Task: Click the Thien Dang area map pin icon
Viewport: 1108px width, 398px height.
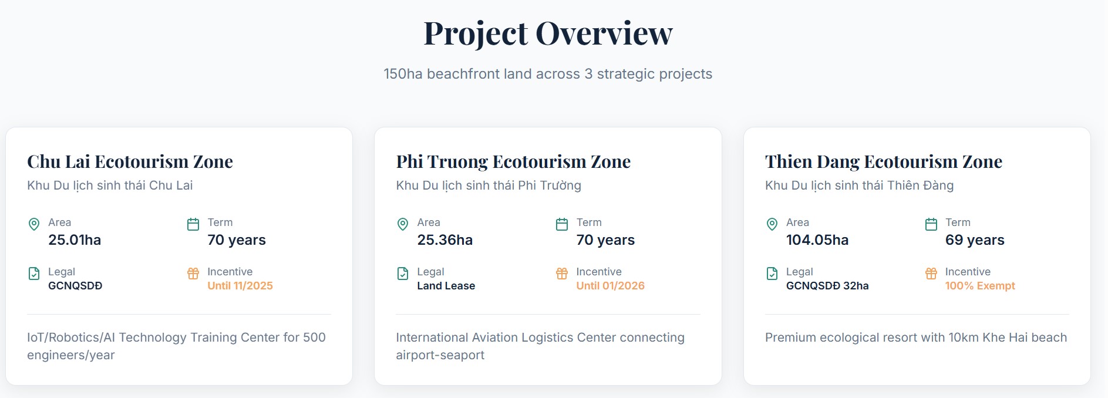Action: pyautogui.click(x=772, y=224)
